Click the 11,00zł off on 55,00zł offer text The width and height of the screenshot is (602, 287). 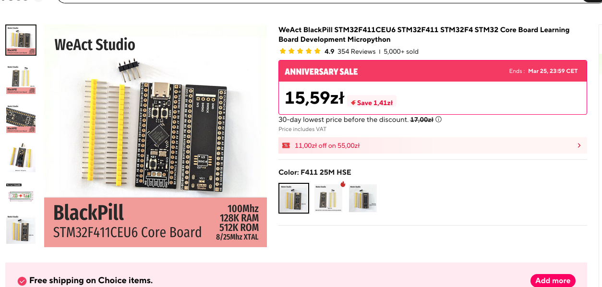tap(327, 145)
